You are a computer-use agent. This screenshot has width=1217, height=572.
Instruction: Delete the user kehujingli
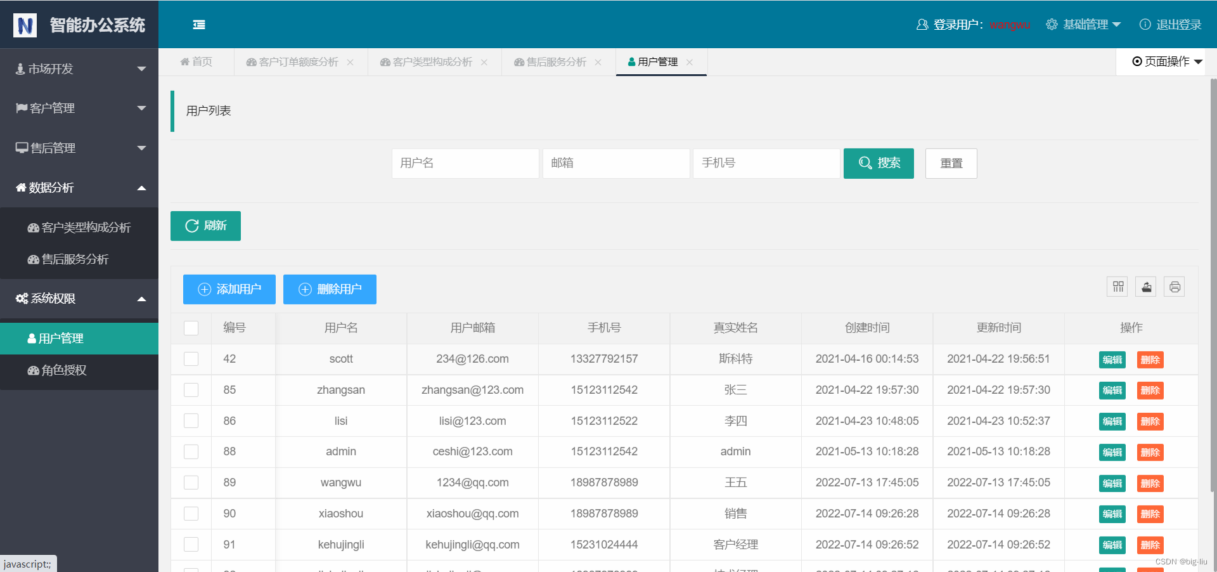(1150, 545)
